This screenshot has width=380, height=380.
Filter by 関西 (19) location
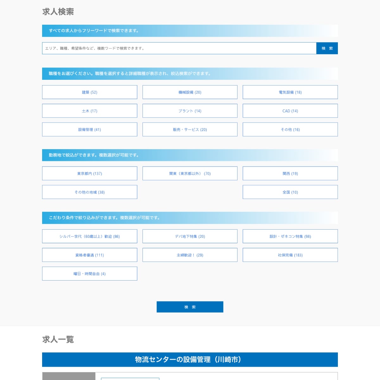pos(290,174)
